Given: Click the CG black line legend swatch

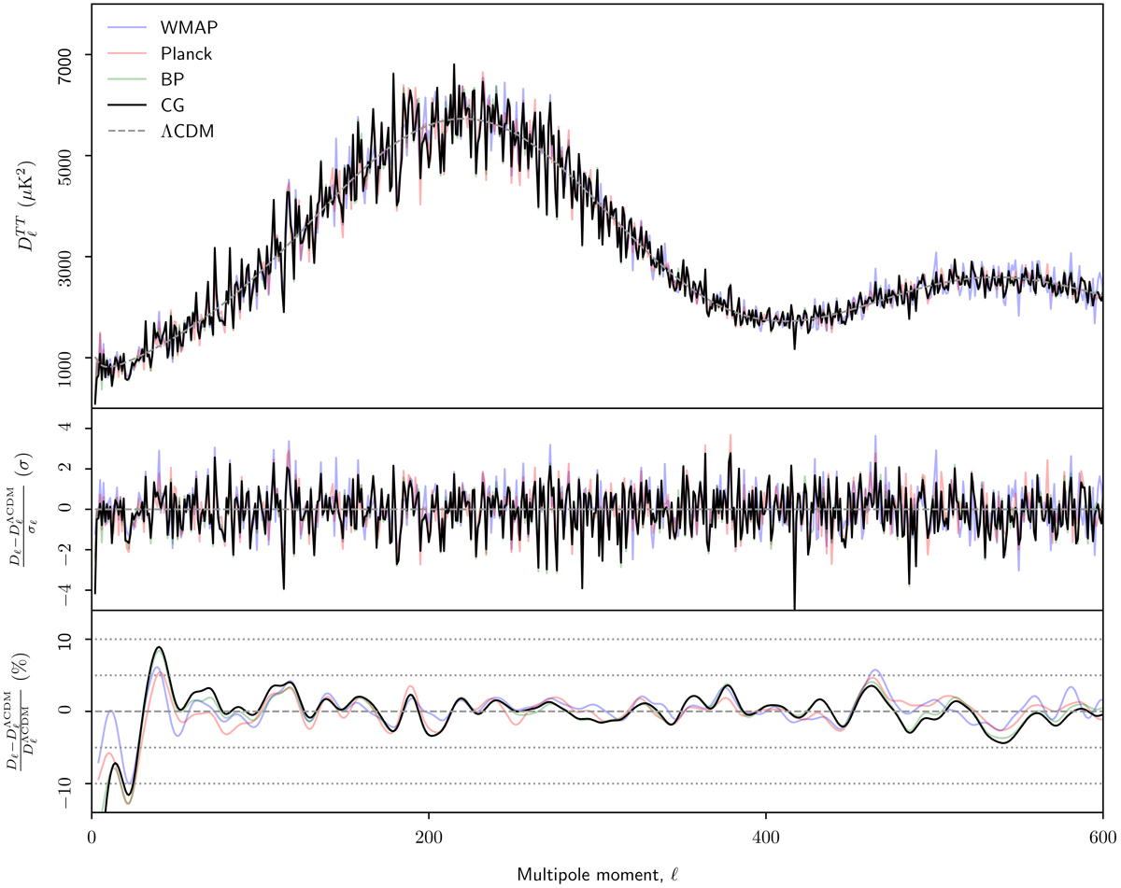Looking at the screenshot, I should pos(126,106).
